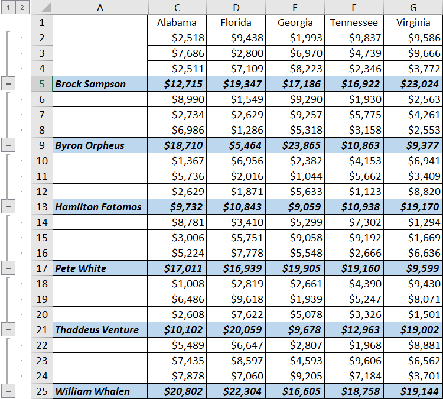Collapse the Brock Sampson group
443x399 pixels.
pos(8,84)
